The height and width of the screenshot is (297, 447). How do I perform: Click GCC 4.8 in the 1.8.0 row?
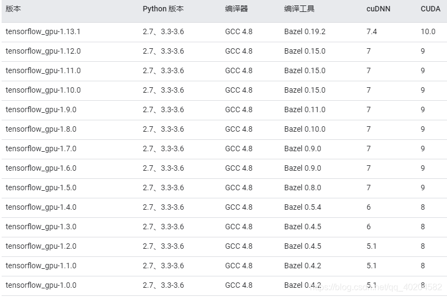click(x=238, y=130)
